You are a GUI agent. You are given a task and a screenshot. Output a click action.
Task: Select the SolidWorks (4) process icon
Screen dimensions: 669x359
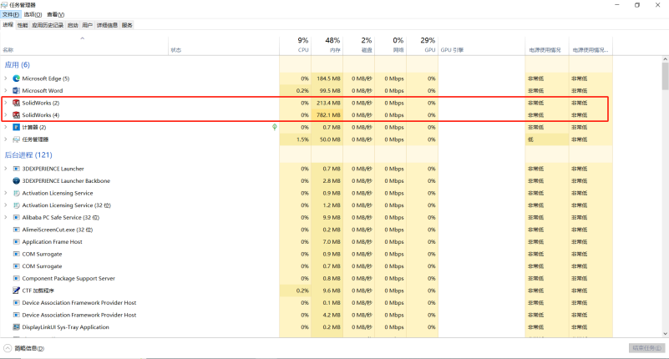(x=16, y=114)
